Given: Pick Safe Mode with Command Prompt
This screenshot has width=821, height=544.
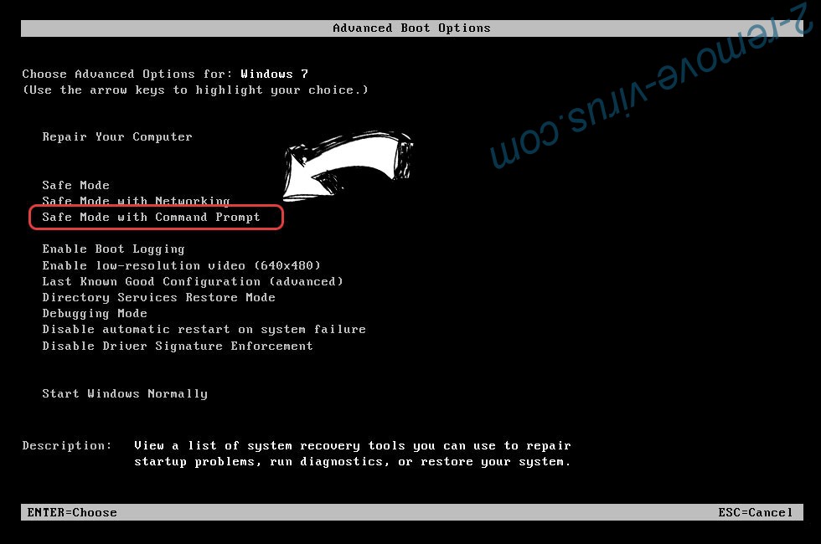Looking at the screenshot, I should pos(151,217).
